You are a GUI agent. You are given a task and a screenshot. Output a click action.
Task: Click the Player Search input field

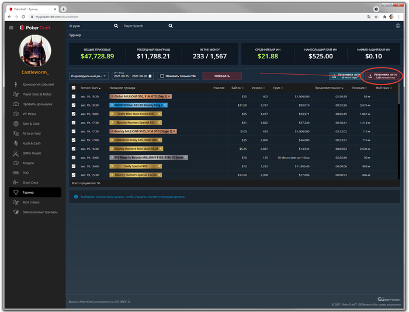pos(145,26)
